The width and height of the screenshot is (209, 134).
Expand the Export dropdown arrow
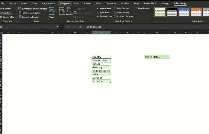point(62,17)
